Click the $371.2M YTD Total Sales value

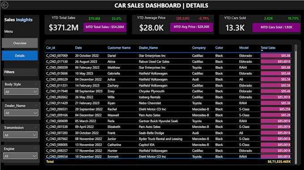(63, 28)
